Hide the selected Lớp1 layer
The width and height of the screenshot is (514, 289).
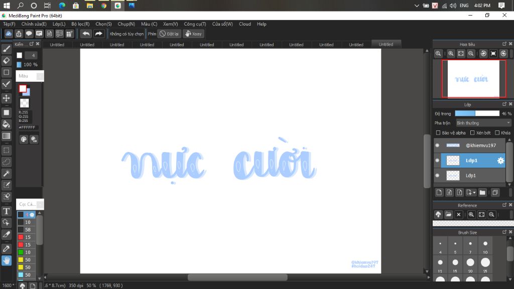coord(437,160)
